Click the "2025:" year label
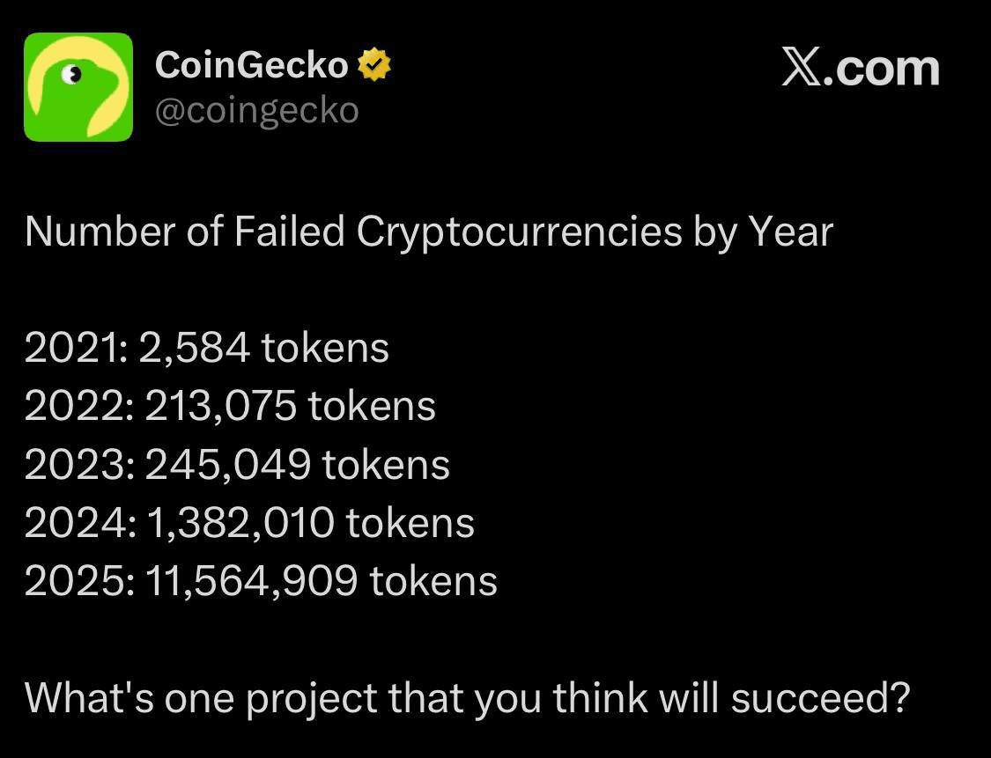This screenshot has height=758, width=991. pos(78,581)
